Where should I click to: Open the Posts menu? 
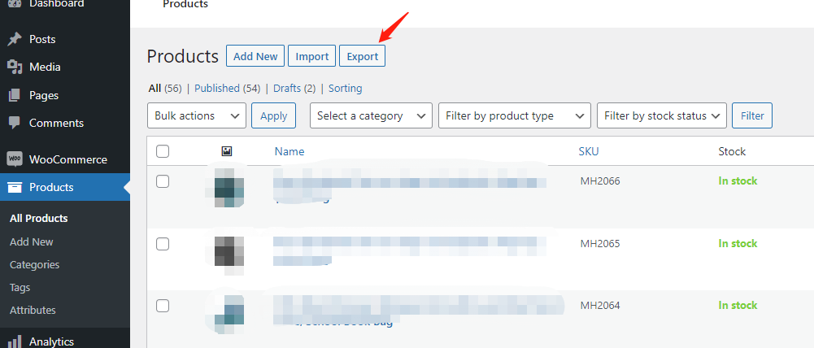pos(42,40)
